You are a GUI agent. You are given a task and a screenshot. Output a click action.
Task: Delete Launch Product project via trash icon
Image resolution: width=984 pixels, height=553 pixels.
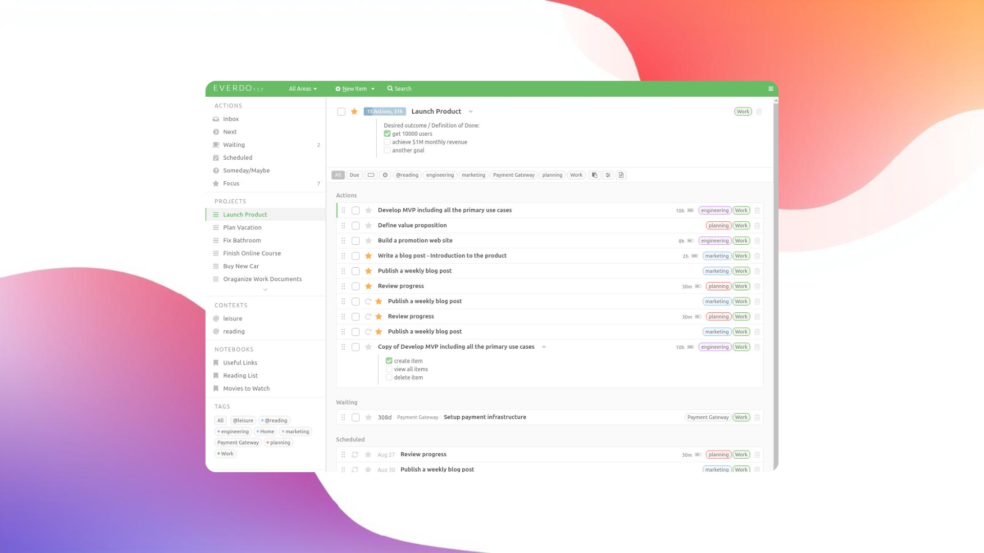pyautogui.click(x=759, y=112)
